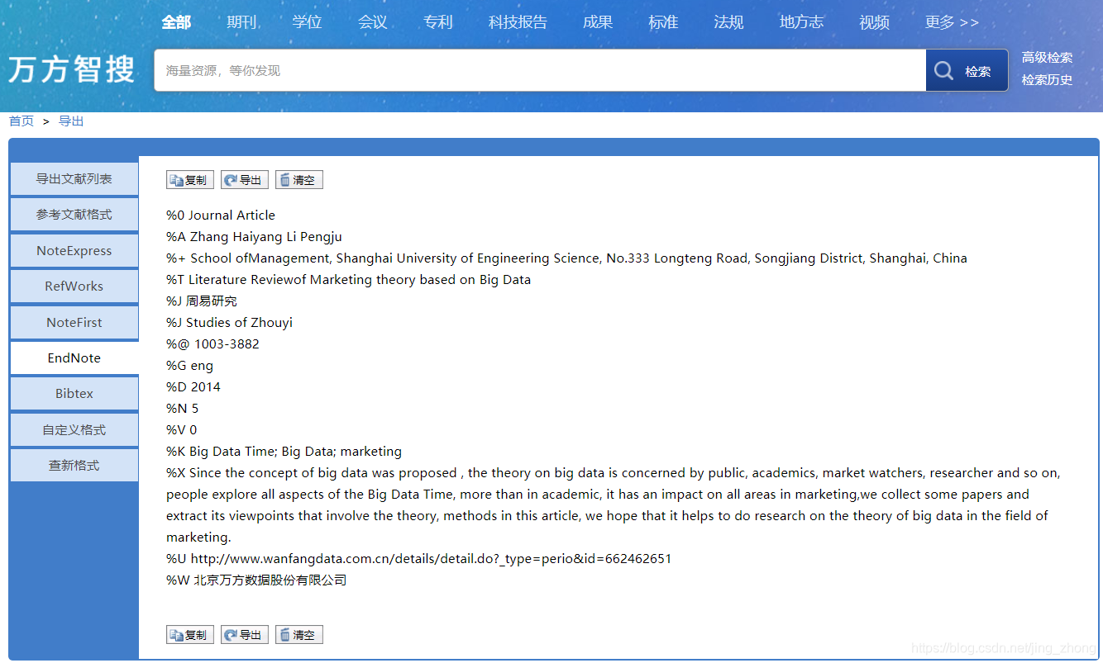
Task: Click the ISSN line '1003-3882'
Action: point(212,344)
